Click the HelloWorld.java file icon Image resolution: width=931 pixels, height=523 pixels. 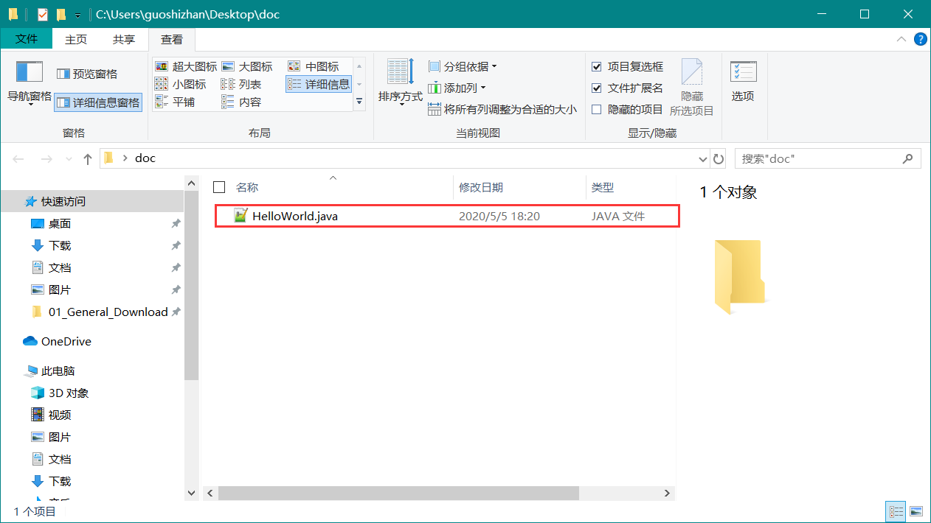click(x=240, y=216)
